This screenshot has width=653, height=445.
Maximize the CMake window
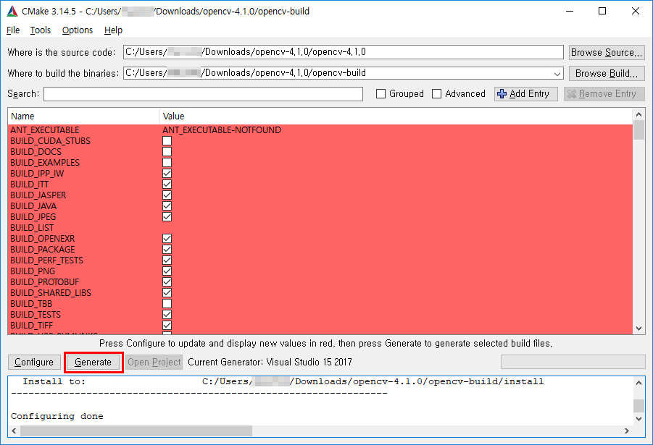click(602, 12)
